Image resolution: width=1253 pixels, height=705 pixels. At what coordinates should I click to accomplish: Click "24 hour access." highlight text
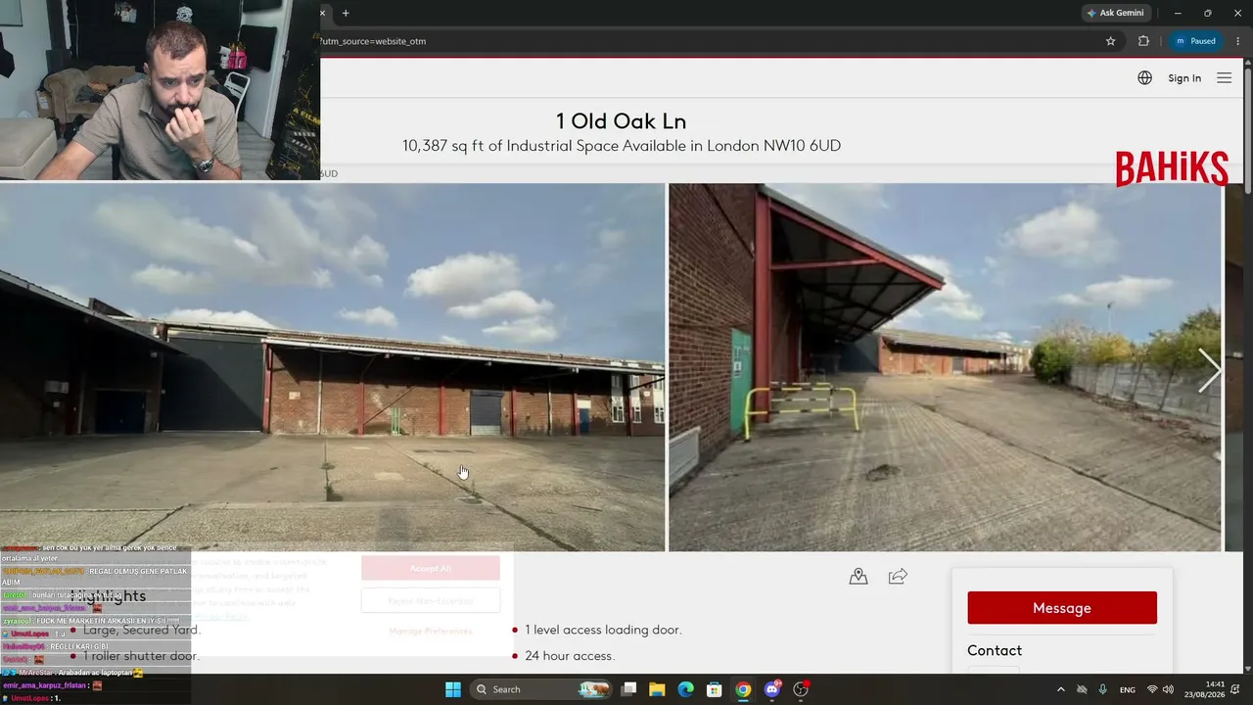point(570,656)
